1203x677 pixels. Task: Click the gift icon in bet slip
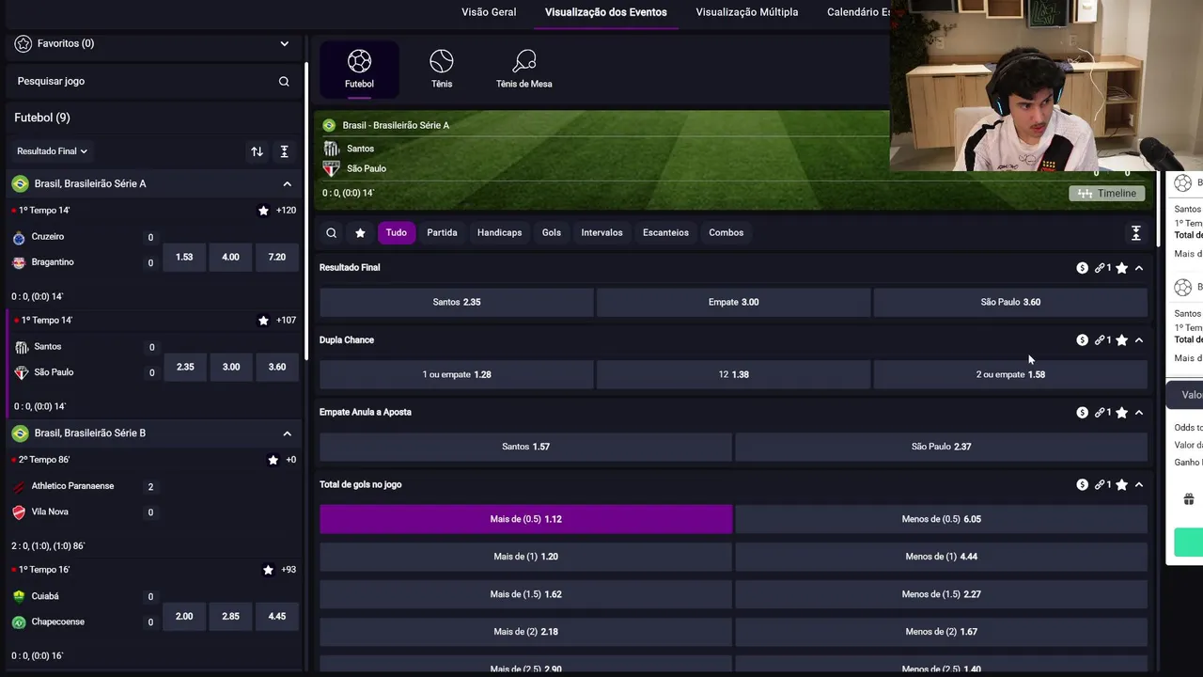pos(1188,499)
